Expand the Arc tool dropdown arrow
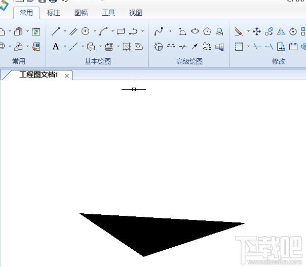This screenshot has width=306, height=267. pos(112,31)
